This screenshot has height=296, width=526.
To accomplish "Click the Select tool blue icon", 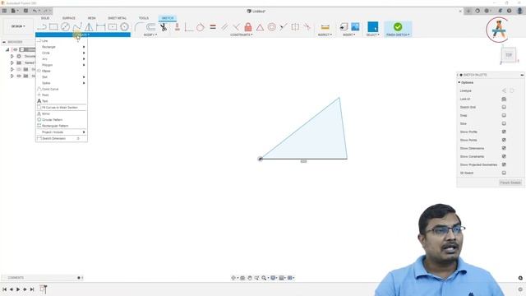I will coord(372,27).
